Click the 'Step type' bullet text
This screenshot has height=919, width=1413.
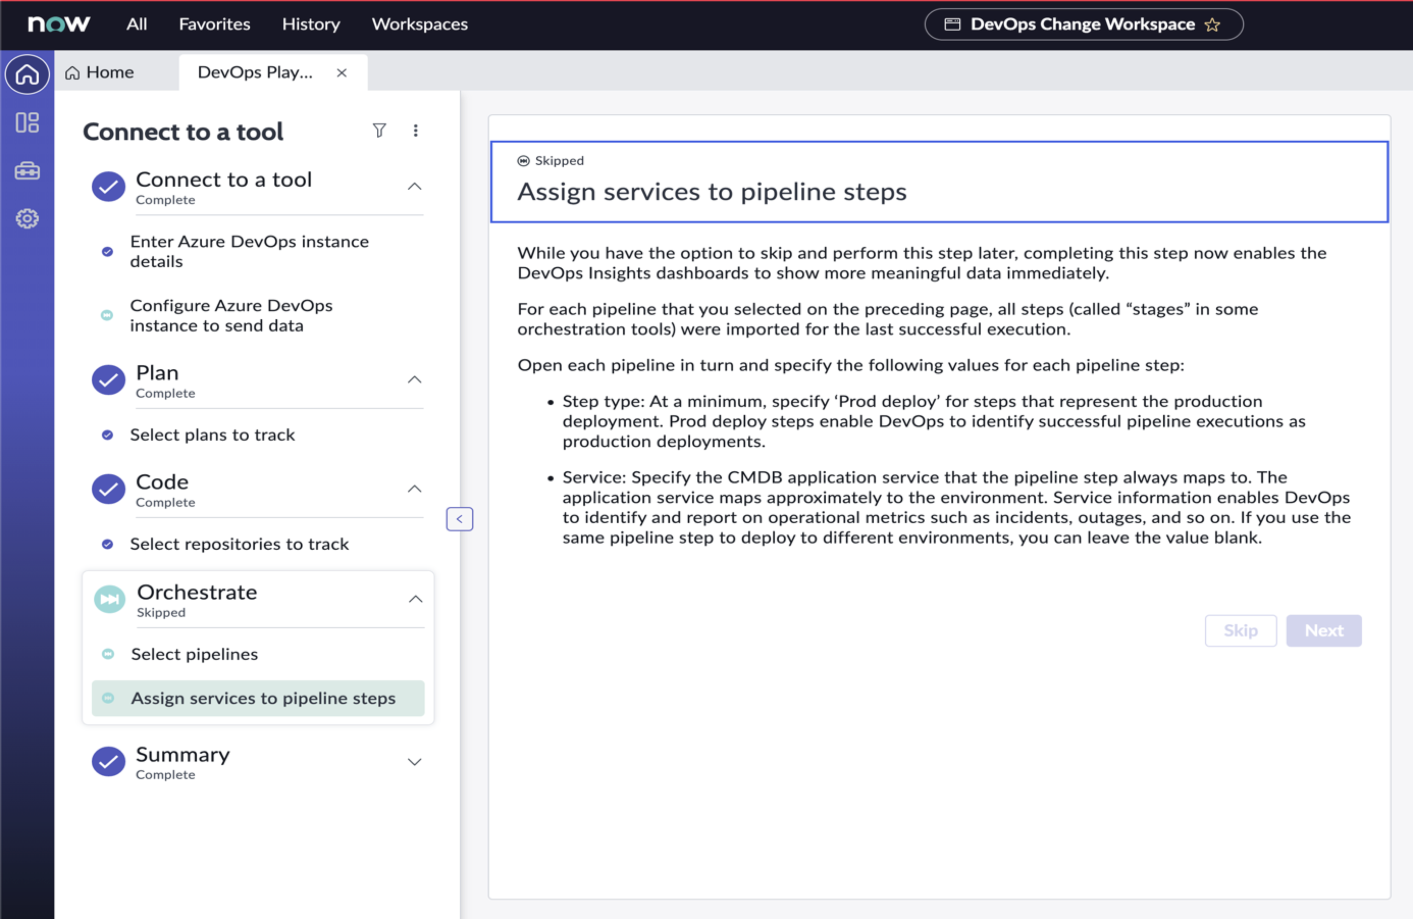click(933, 421)
